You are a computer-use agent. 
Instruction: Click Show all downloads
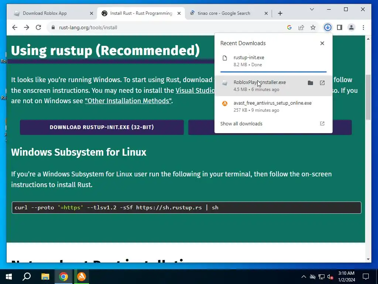[x=241, y=124]
